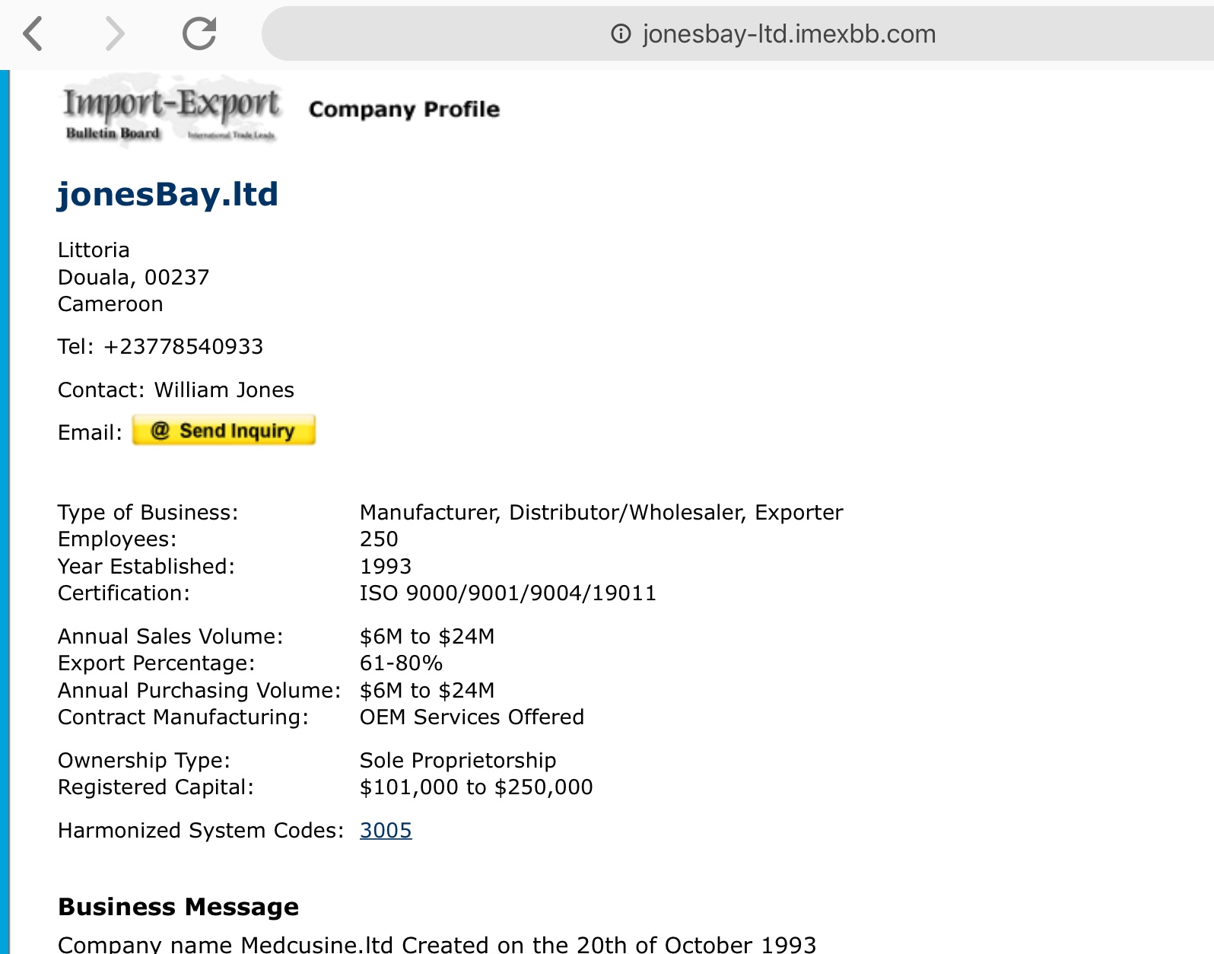The image size is (1214, 954).
Task: Click the Business Message section heading
Action: [x=178, y=907]
